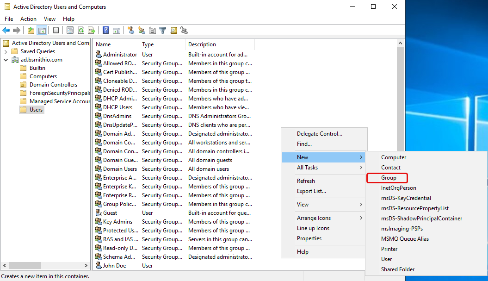Toggle the Show/Hide Action Pane icon

coord(117,30)
